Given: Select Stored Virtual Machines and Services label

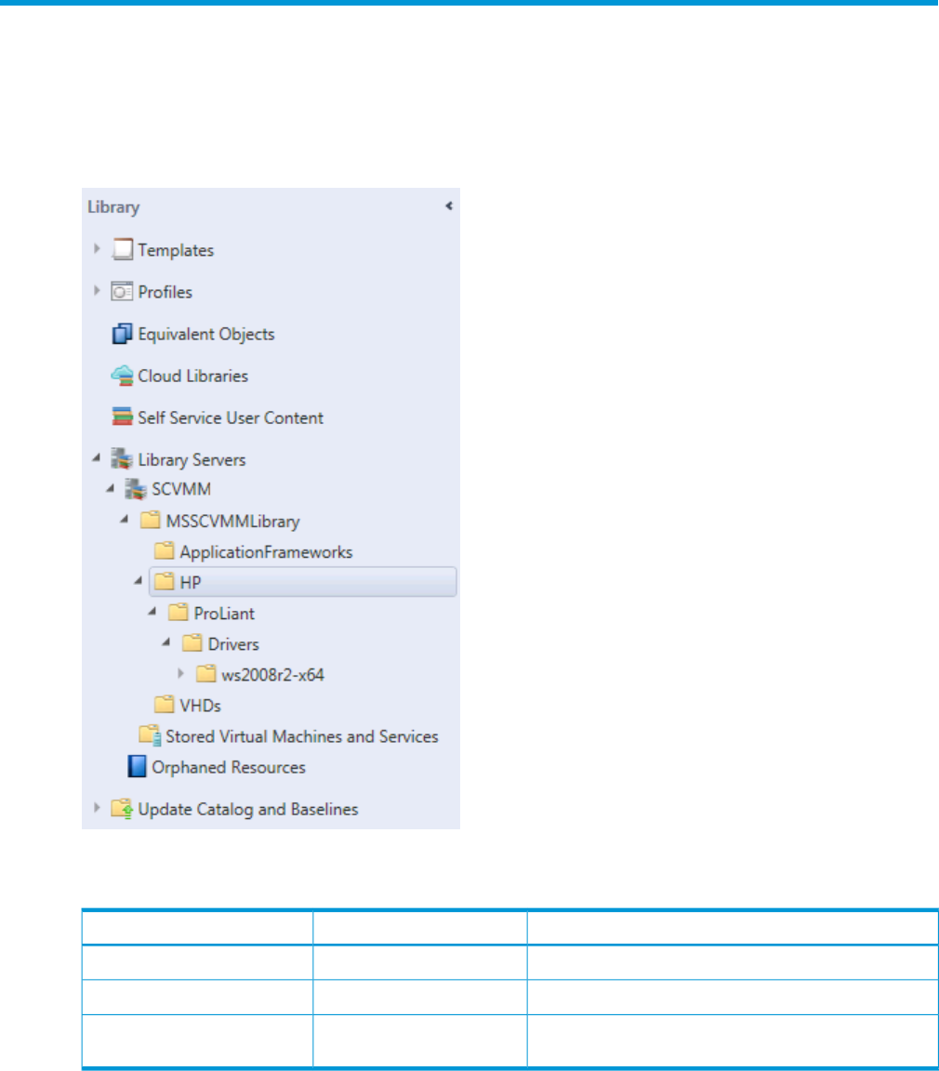Looking at the screenshot, I should tap(302, 736).
